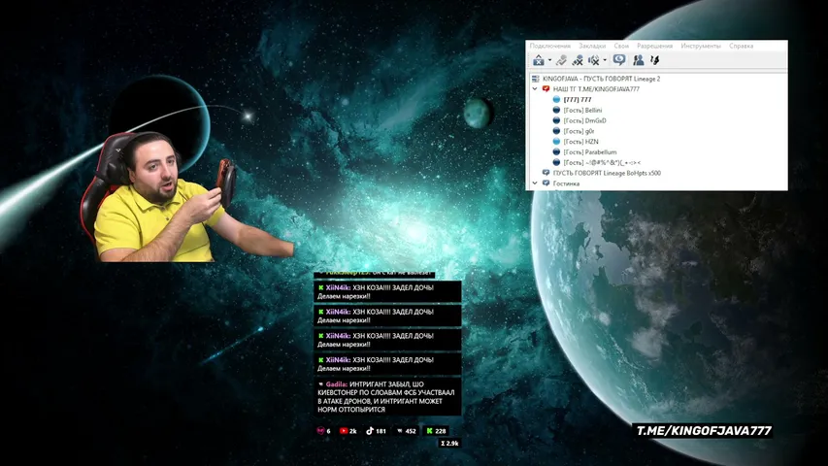Select user [Гость] HZN
This screenshot has height=466, width=828.
tap(580, 142)
